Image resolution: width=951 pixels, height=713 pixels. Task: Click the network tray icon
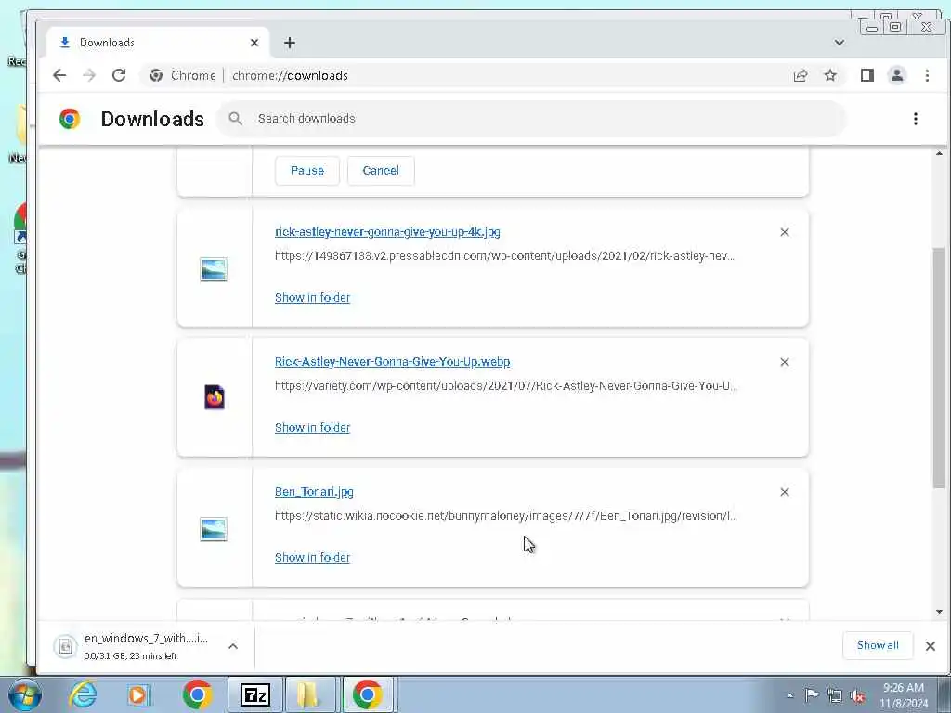click(x=835, y=695)
